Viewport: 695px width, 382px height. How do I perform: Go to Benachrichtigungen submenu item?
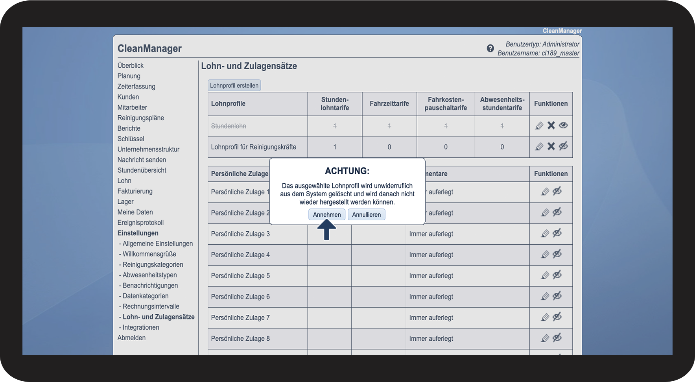(x=150, y=286)
